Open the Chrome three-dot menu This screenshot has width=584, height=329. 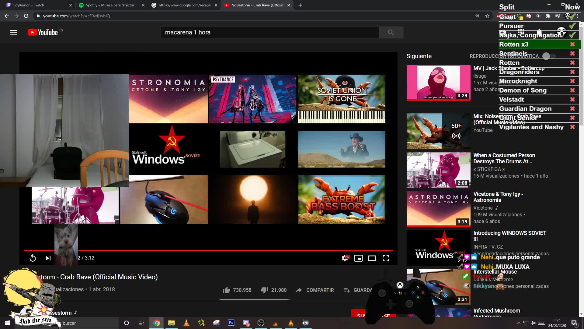point(577,16)
